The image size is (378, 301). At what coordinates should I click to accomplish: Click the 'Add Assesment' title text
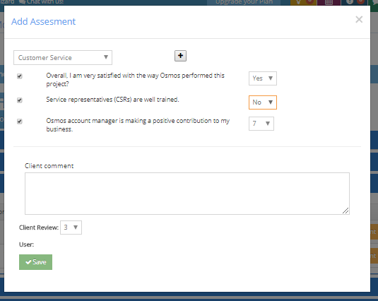43,21
